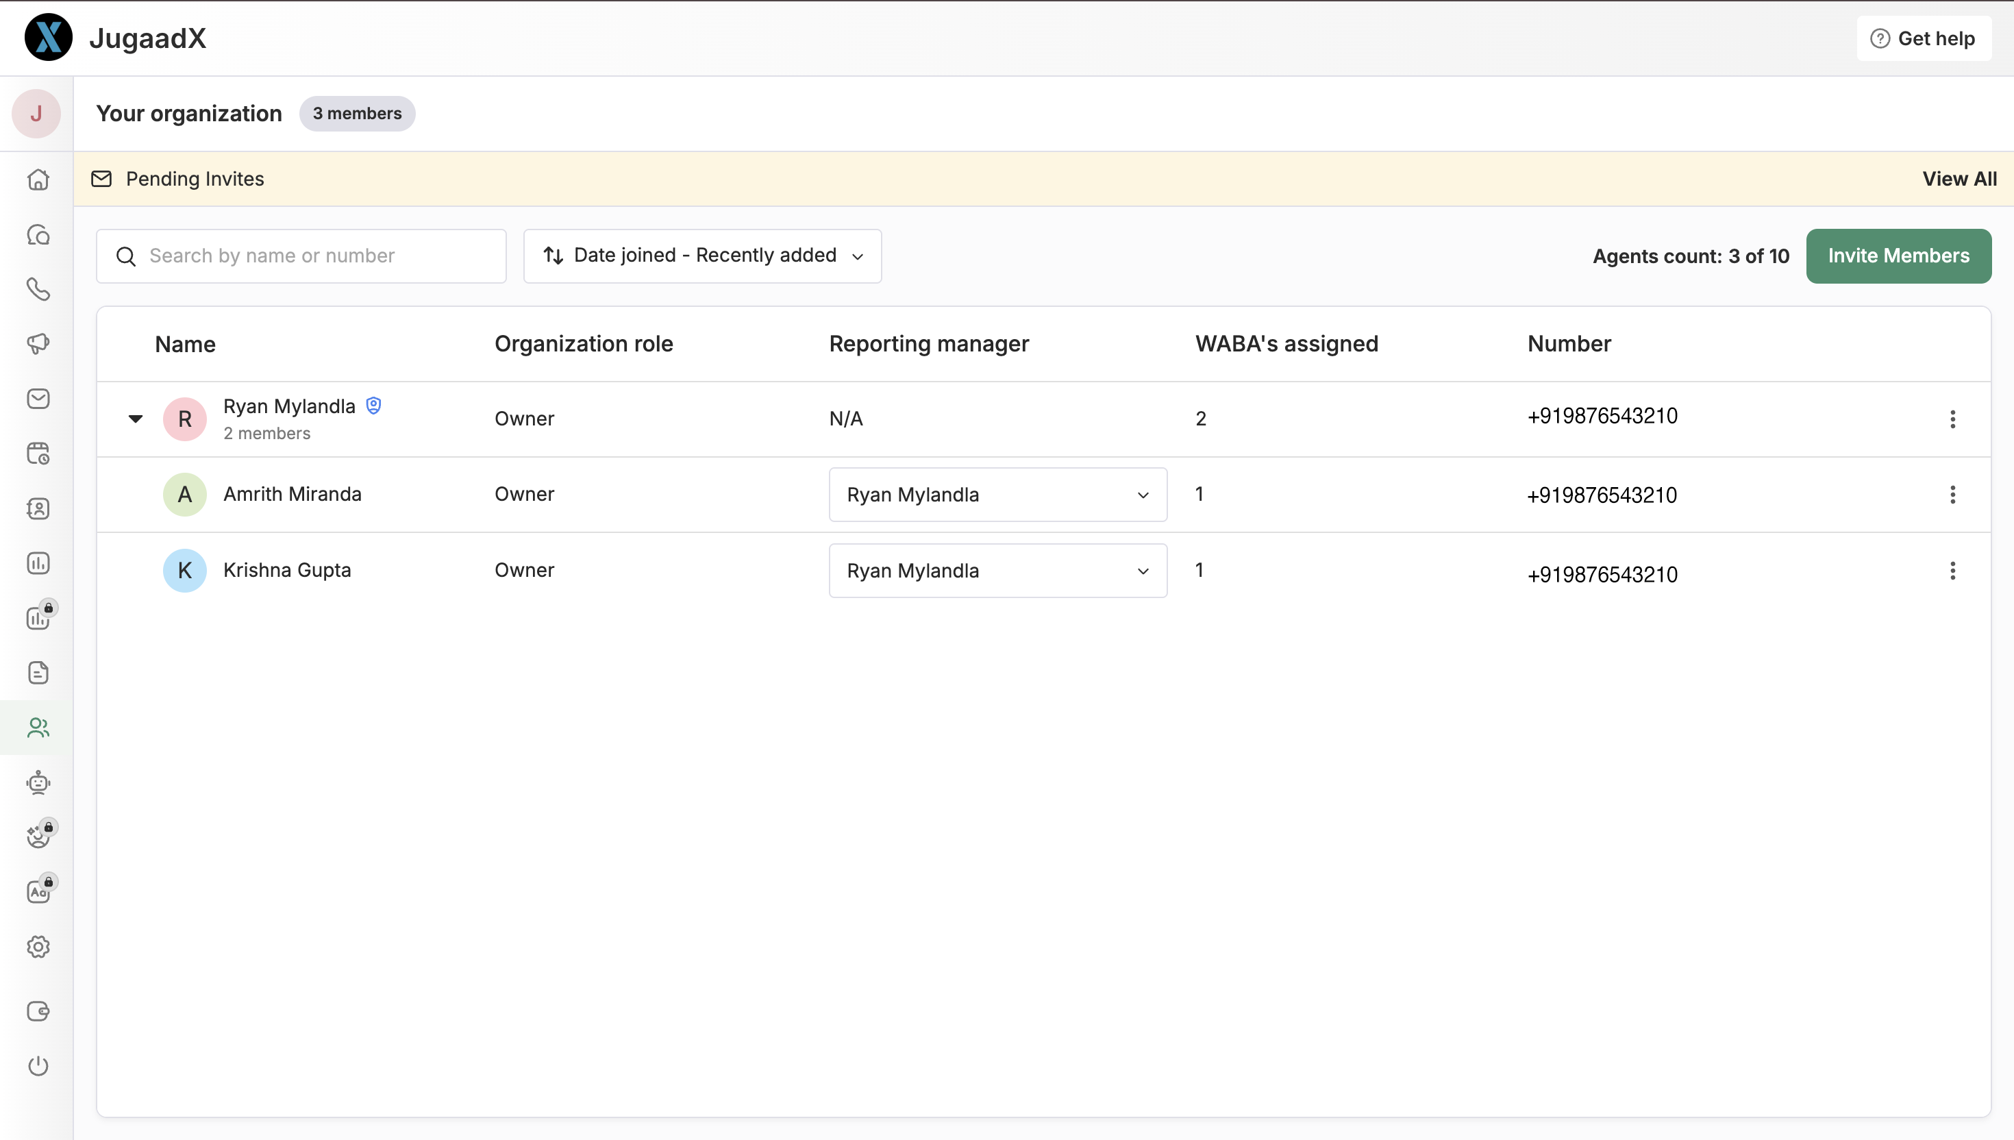Click the Invite Members button
2014x1140 pixels.
click(x=1898, y=256)
